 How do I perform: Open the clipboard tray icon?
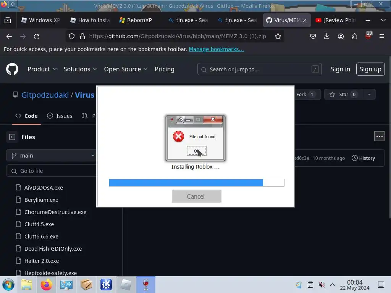click(310, 285)
